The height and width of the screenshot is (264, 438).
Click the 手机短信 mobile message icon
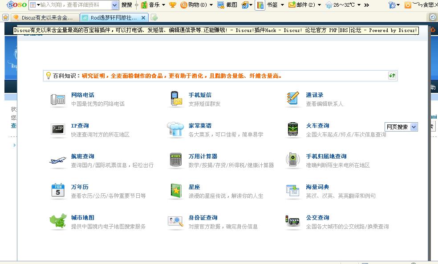[176, 99]
